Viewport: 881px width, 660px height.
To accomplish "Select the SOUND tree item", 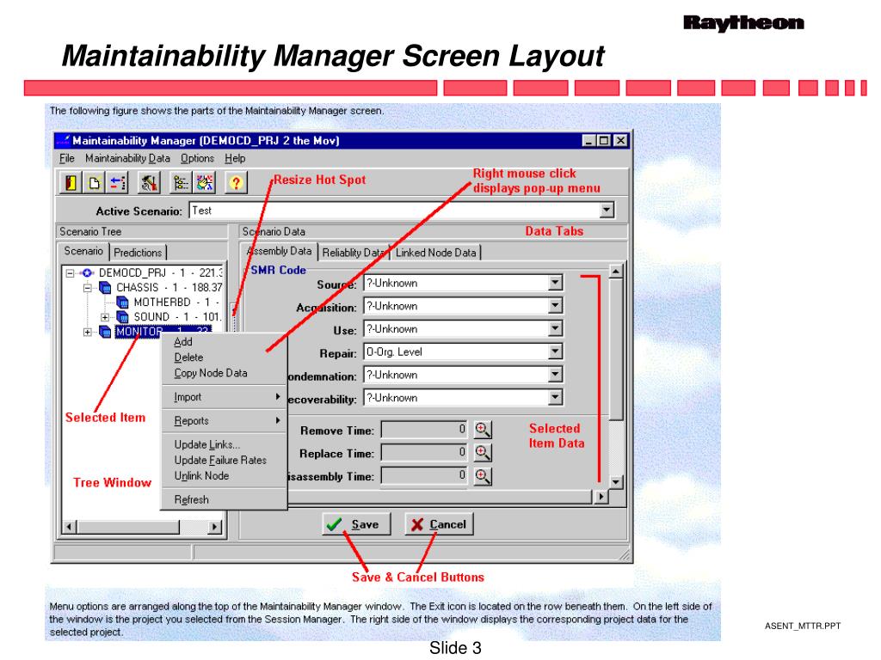I will pos(177,317).
